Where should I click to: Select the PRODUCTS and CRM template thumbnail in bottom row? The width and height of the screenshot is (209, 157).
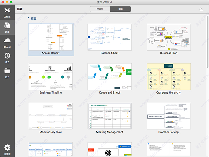(x=110, y=149)
